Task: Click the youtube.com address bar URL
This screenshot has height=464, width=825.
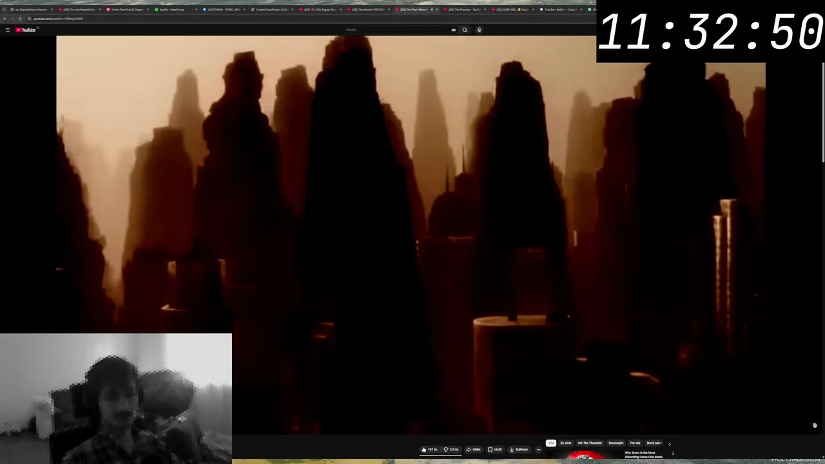Action: pyautogui.click(x=58, y=19)
